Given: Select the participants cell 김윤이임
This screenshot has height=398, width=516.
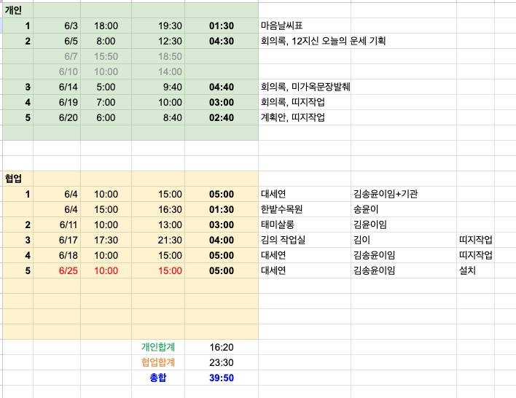Looking at the screenshot, I should [404, 225].
